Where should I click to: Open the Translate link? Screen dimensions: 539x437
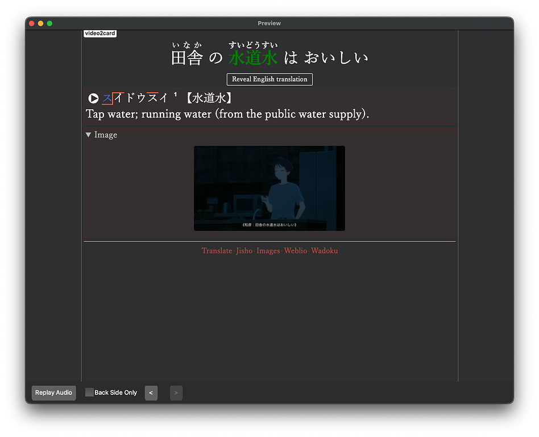[217, 250]
